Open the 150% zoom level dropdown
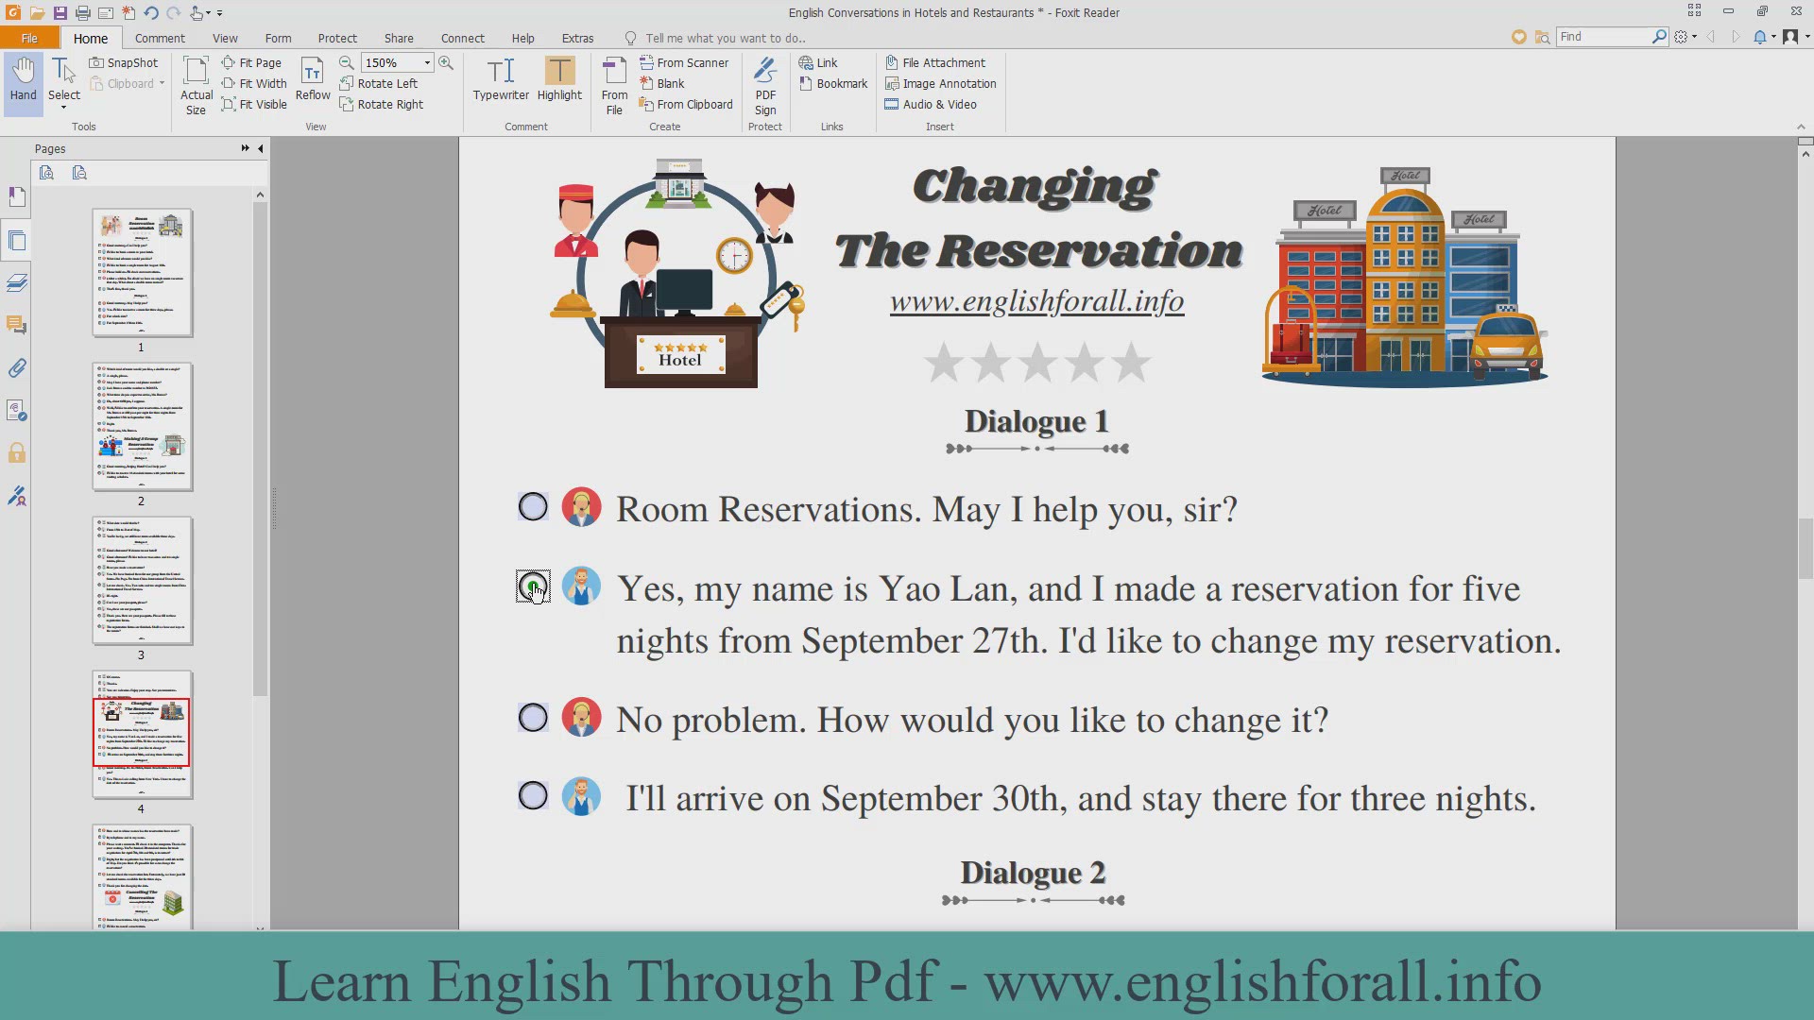Screen dimensions: 1814x1020 point(427,62)
